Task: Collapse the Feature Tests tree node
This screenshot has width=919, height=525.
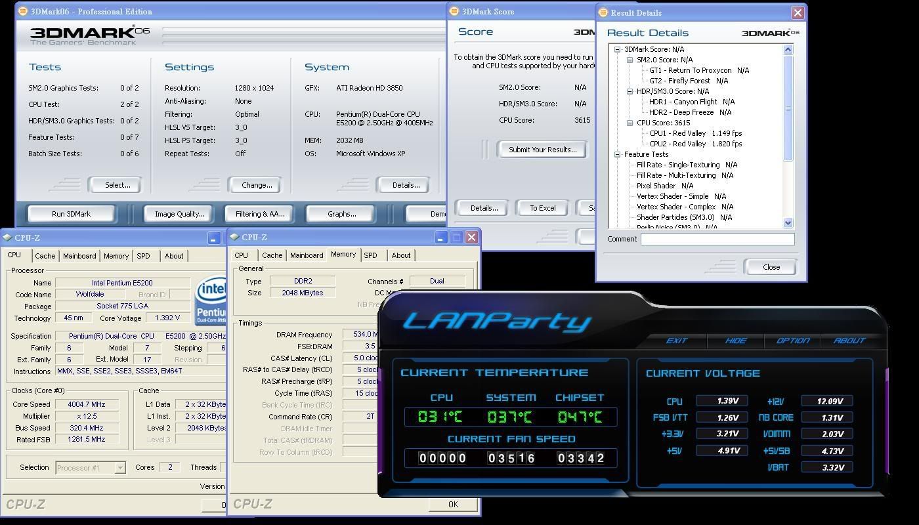Action: [x=618, y=154]
